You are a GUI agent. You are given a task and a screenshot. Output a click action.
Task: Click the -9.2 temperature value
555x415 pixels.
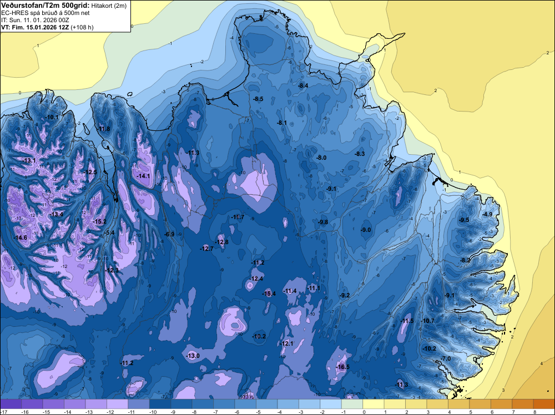coord(345,295)
